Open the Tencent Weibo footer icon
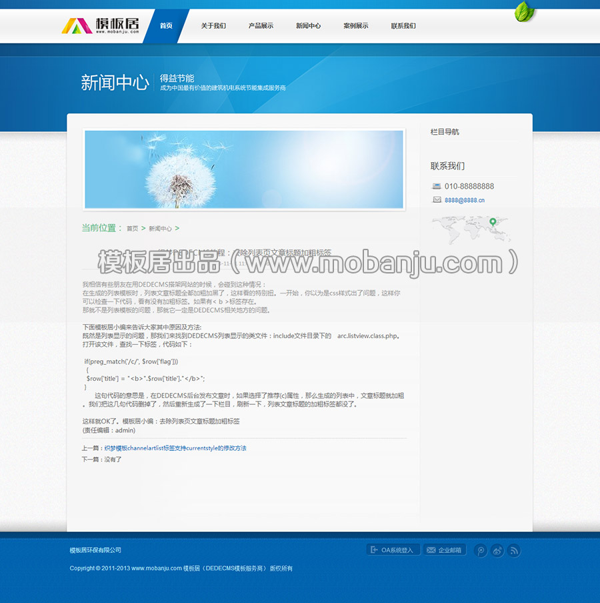 coord(480,550)
